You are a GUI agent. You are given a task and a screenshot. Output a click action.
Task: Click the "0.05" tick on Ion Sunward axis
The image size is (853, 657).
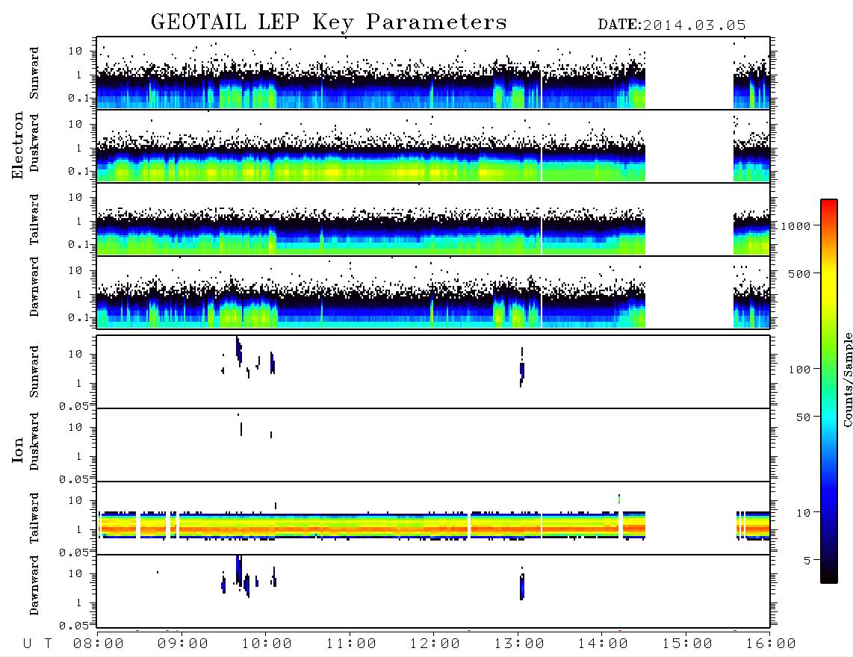(74, 406)
